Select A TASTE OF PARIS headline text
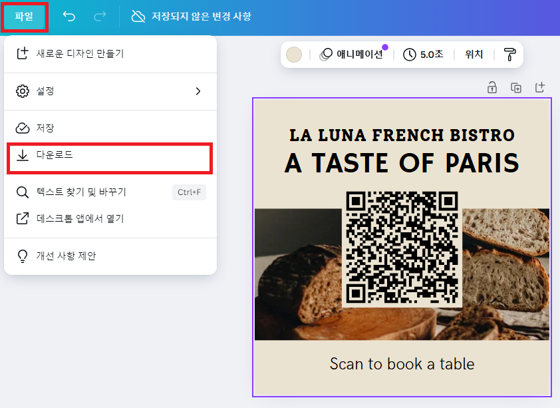Viewport: 560px width, 408px height. click(402, 163)
